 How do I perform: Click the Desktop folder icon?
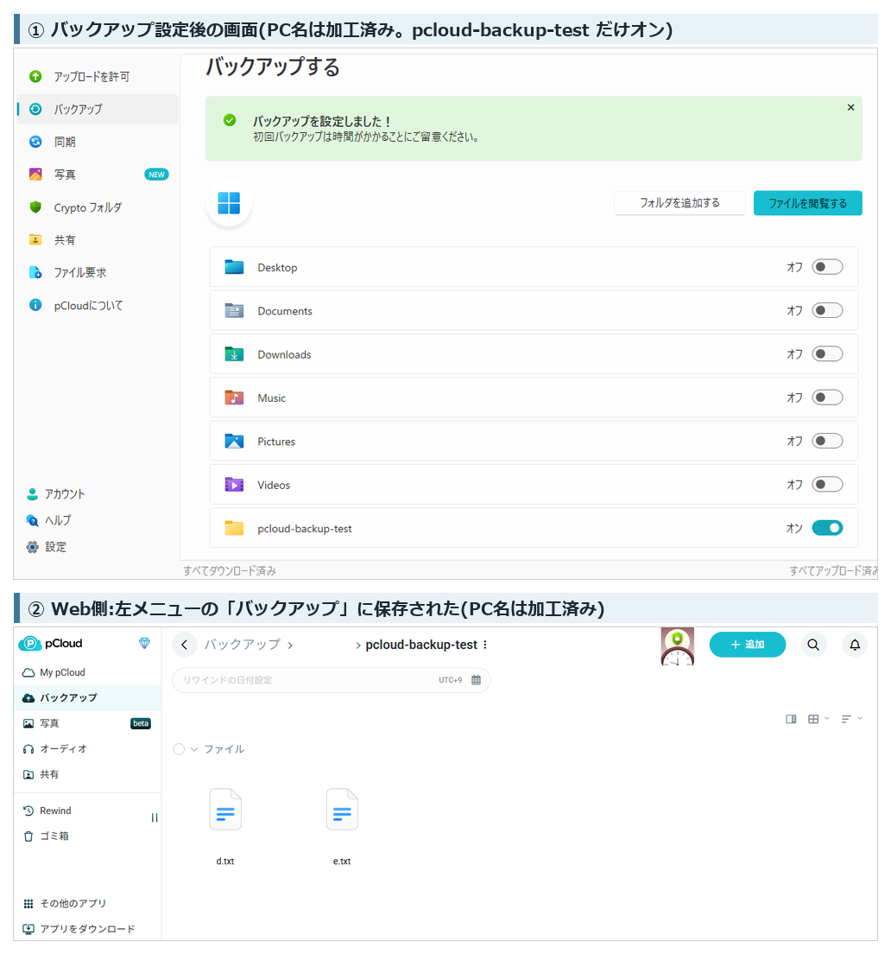point(234,267)
